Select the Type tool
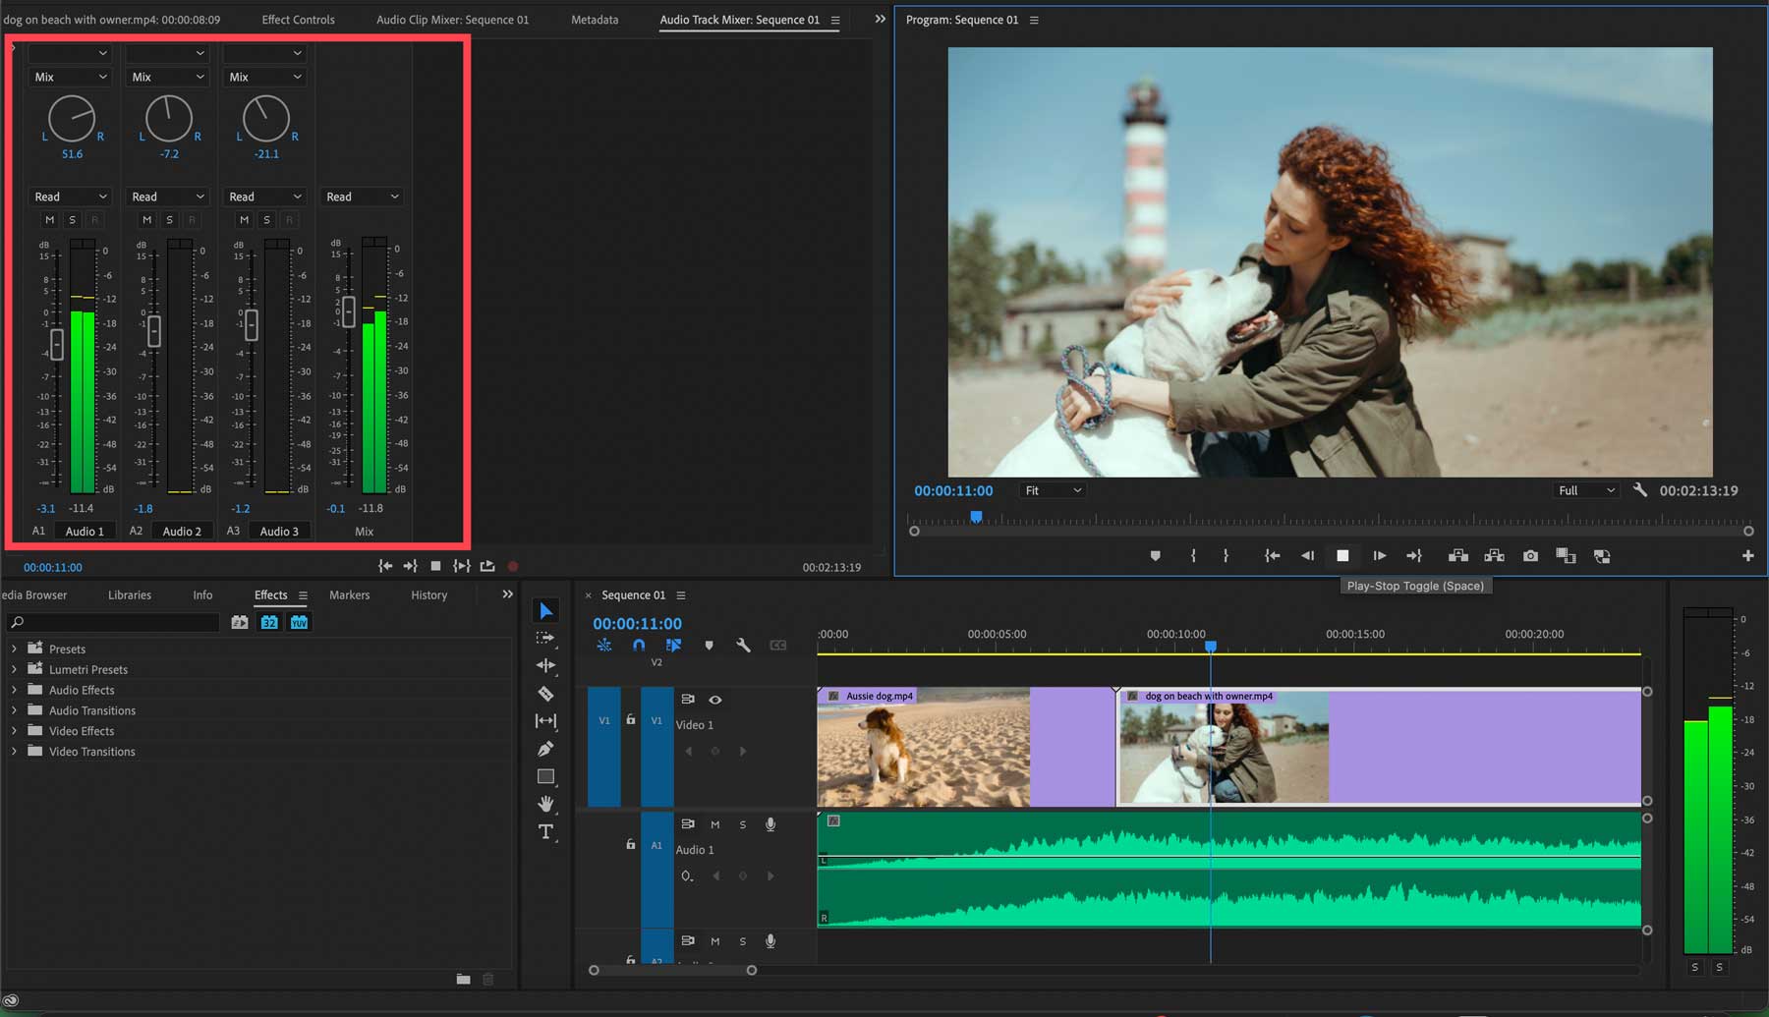The height and width of the screenshot is (1017, 1769). pyautogui.click(x=545, y=832)
